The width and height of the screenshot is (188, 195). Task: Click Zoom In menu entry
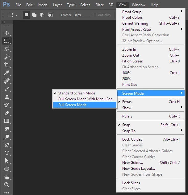151,50
